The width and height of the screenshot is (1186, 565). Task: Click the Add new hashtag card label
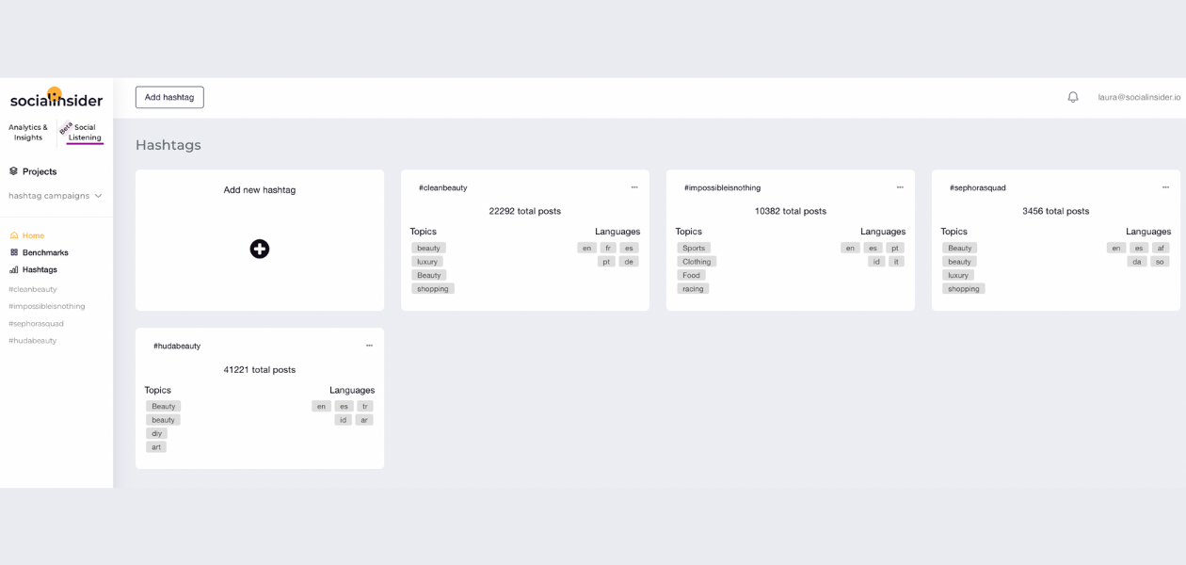(260, 189)
